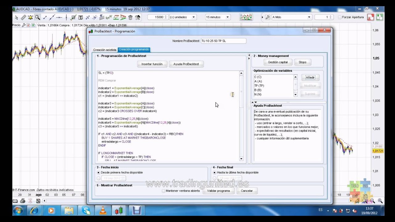Open VLC media player from taskbar
The height and width of the screenshot is (222, 395).
tap(102, 211)
